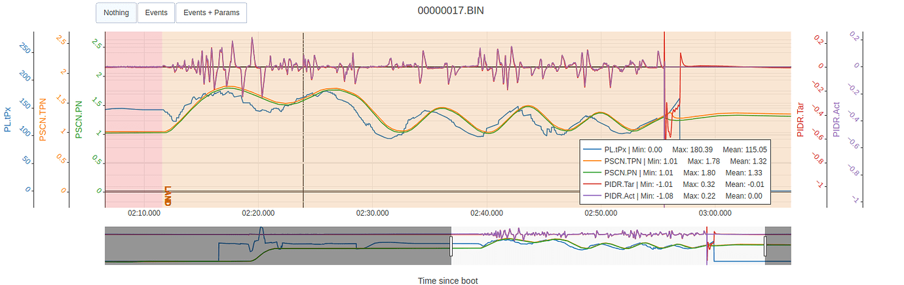Image resolution: width=904 pixels, height=285 pixels.
Task: Choose the "Events + Params" option
Action: [212, 12]
